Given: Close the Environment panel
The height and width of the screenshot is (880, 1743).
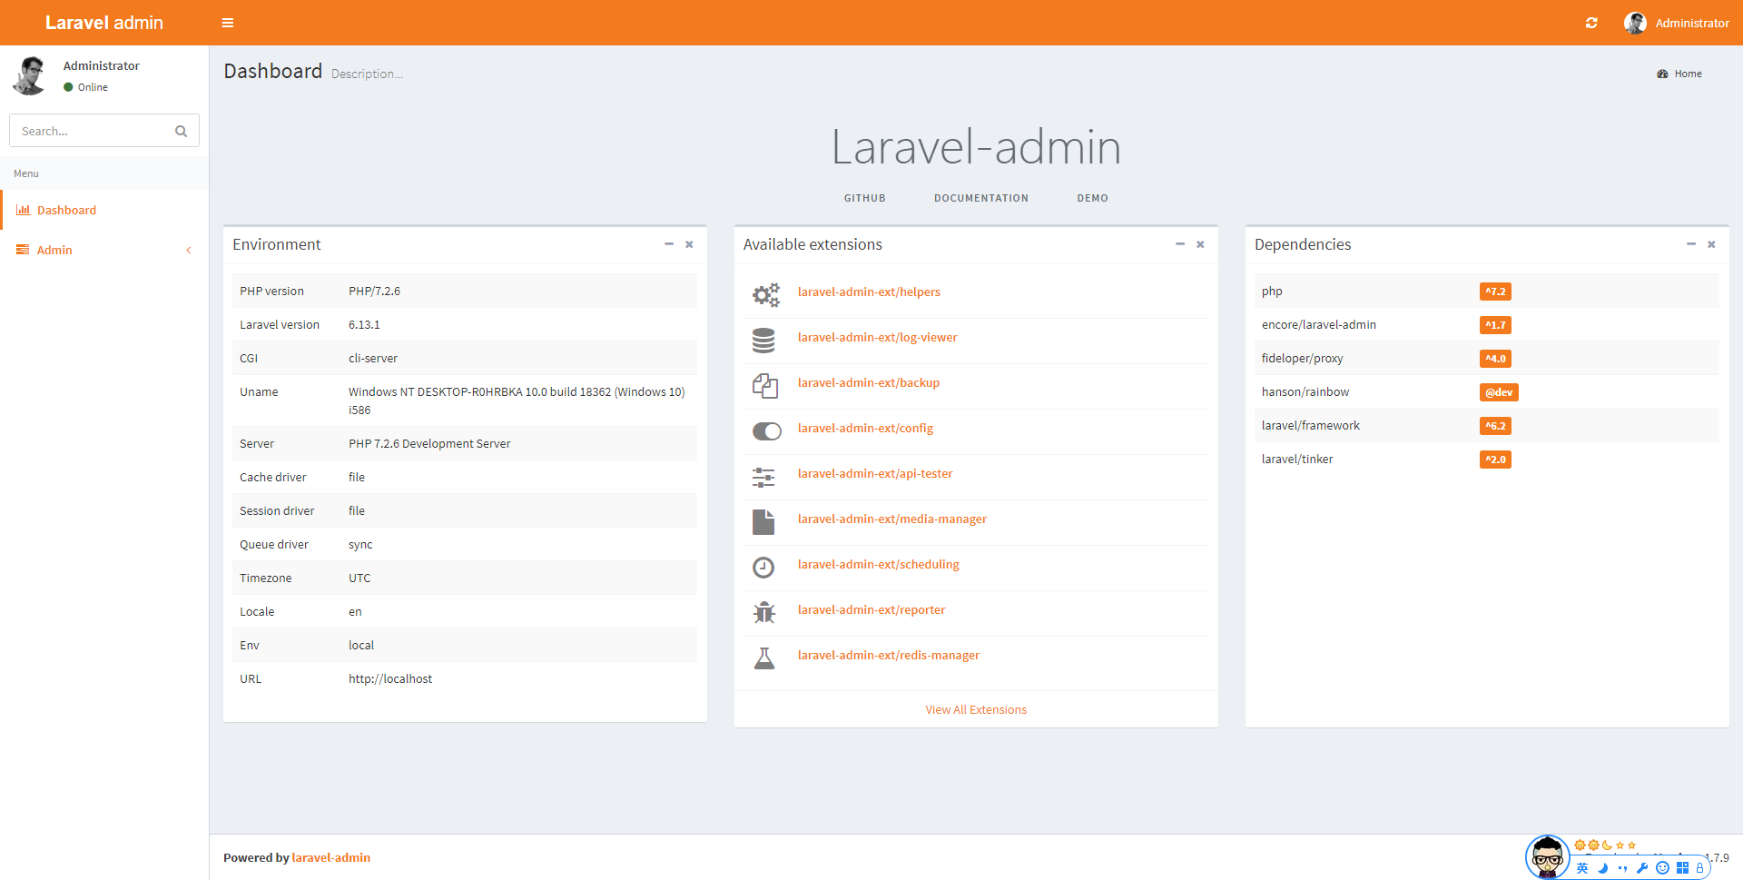Looking at the screenshot, I should coord(689,244).
